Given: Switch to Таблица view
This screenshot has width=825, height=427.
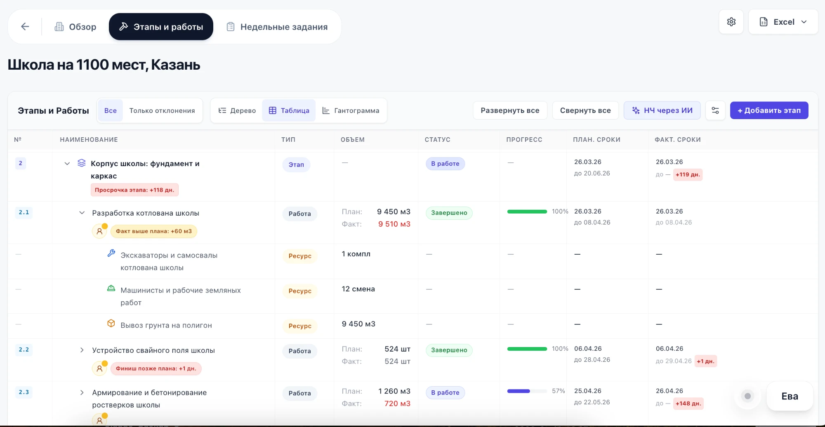Looking at the screenshot, I should pyautogui.click(x=289, y=110).
